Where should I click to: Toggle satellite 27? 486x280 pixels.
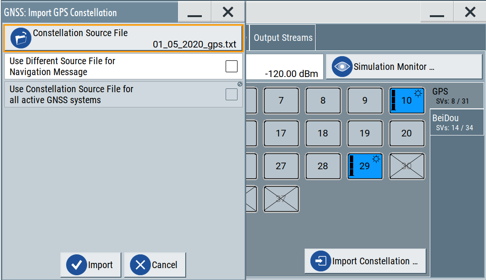(281, 166)
